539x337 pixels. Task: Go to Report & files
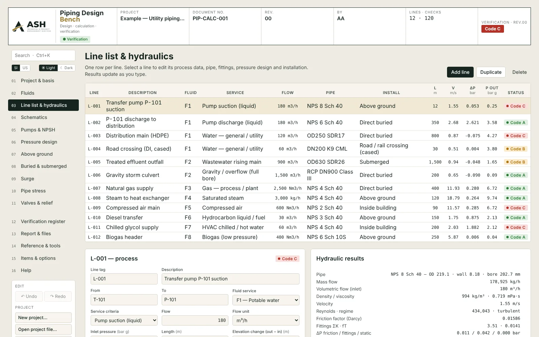43,234
